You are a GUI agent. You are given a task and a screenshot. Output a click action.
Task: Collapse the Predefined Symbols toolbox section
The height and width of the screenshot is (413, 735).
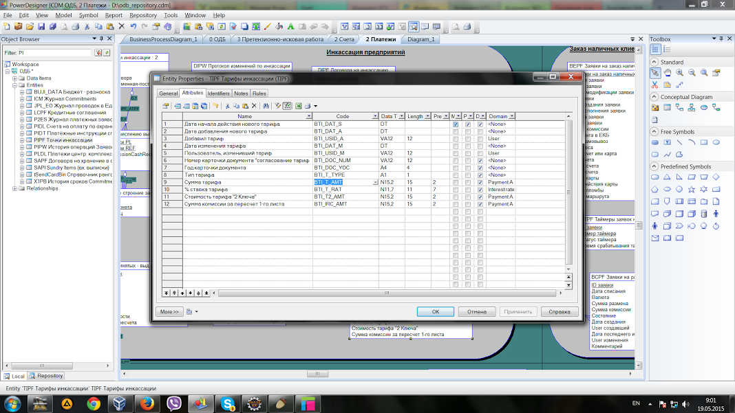pyautogui.click(x=654, y=166)
